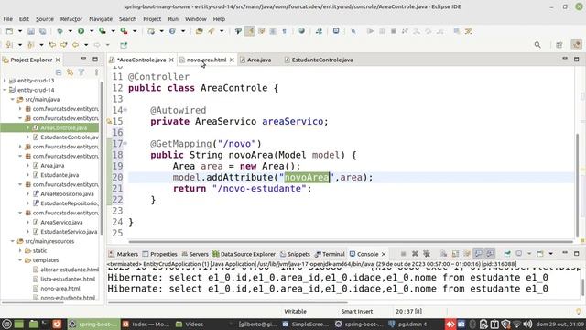Open the Videos window from the taskbar
The width and height of the screenshot is (586, 330).
coord(190,324)
